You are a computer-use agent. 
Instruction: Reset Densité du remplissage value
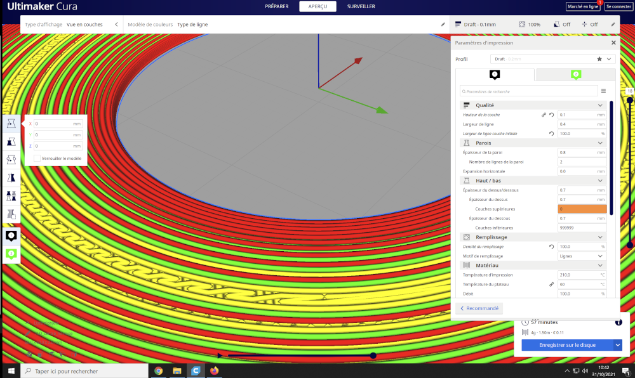coord(552,247)
